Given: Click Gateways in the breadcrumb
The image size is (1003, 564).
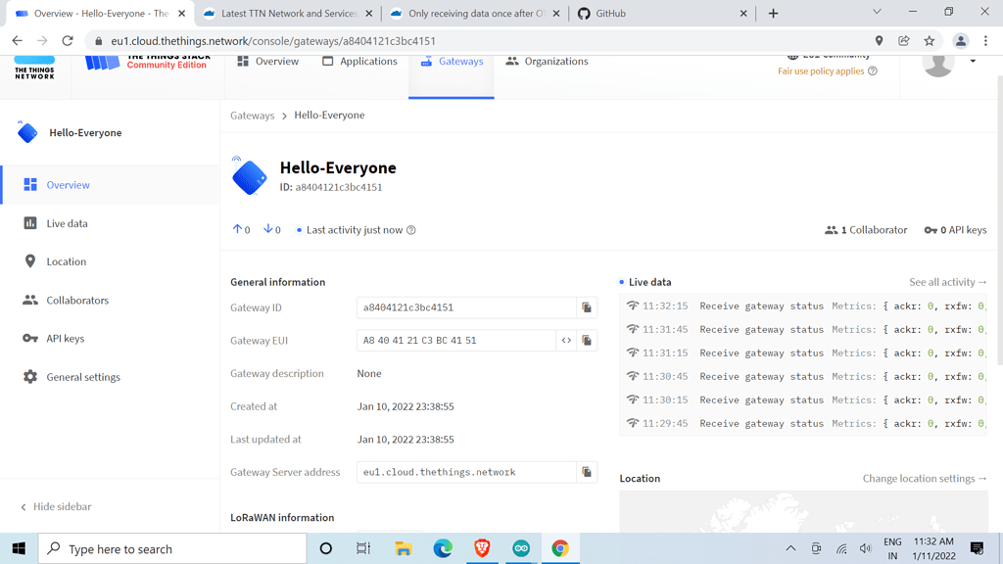Looking at the screenshot, I should pos(252,116).
